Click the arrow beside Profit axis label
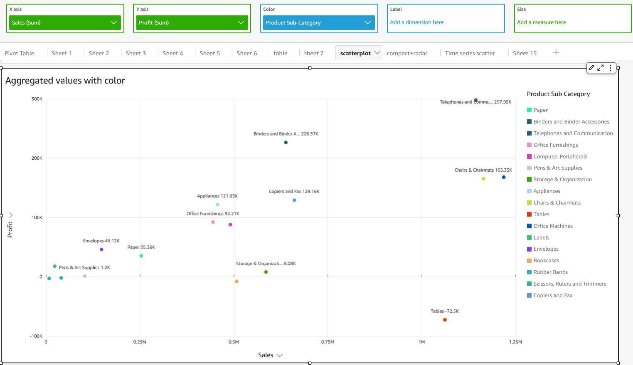 pos(11,215)
